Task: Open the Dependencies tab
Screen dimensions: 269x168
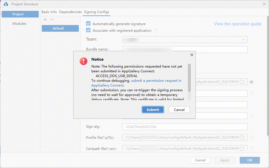Action: (70, 12)
